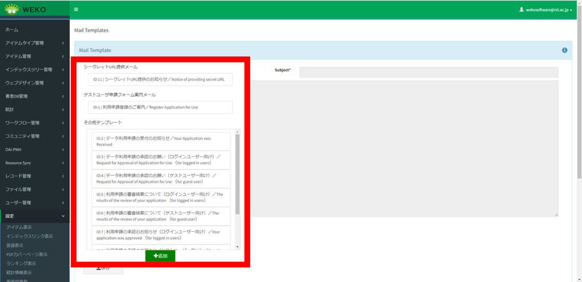The width and height of the screenshot is (582, 282).
Task: Go to ホーム in the sidebar
Action: [x=12, y=30]
